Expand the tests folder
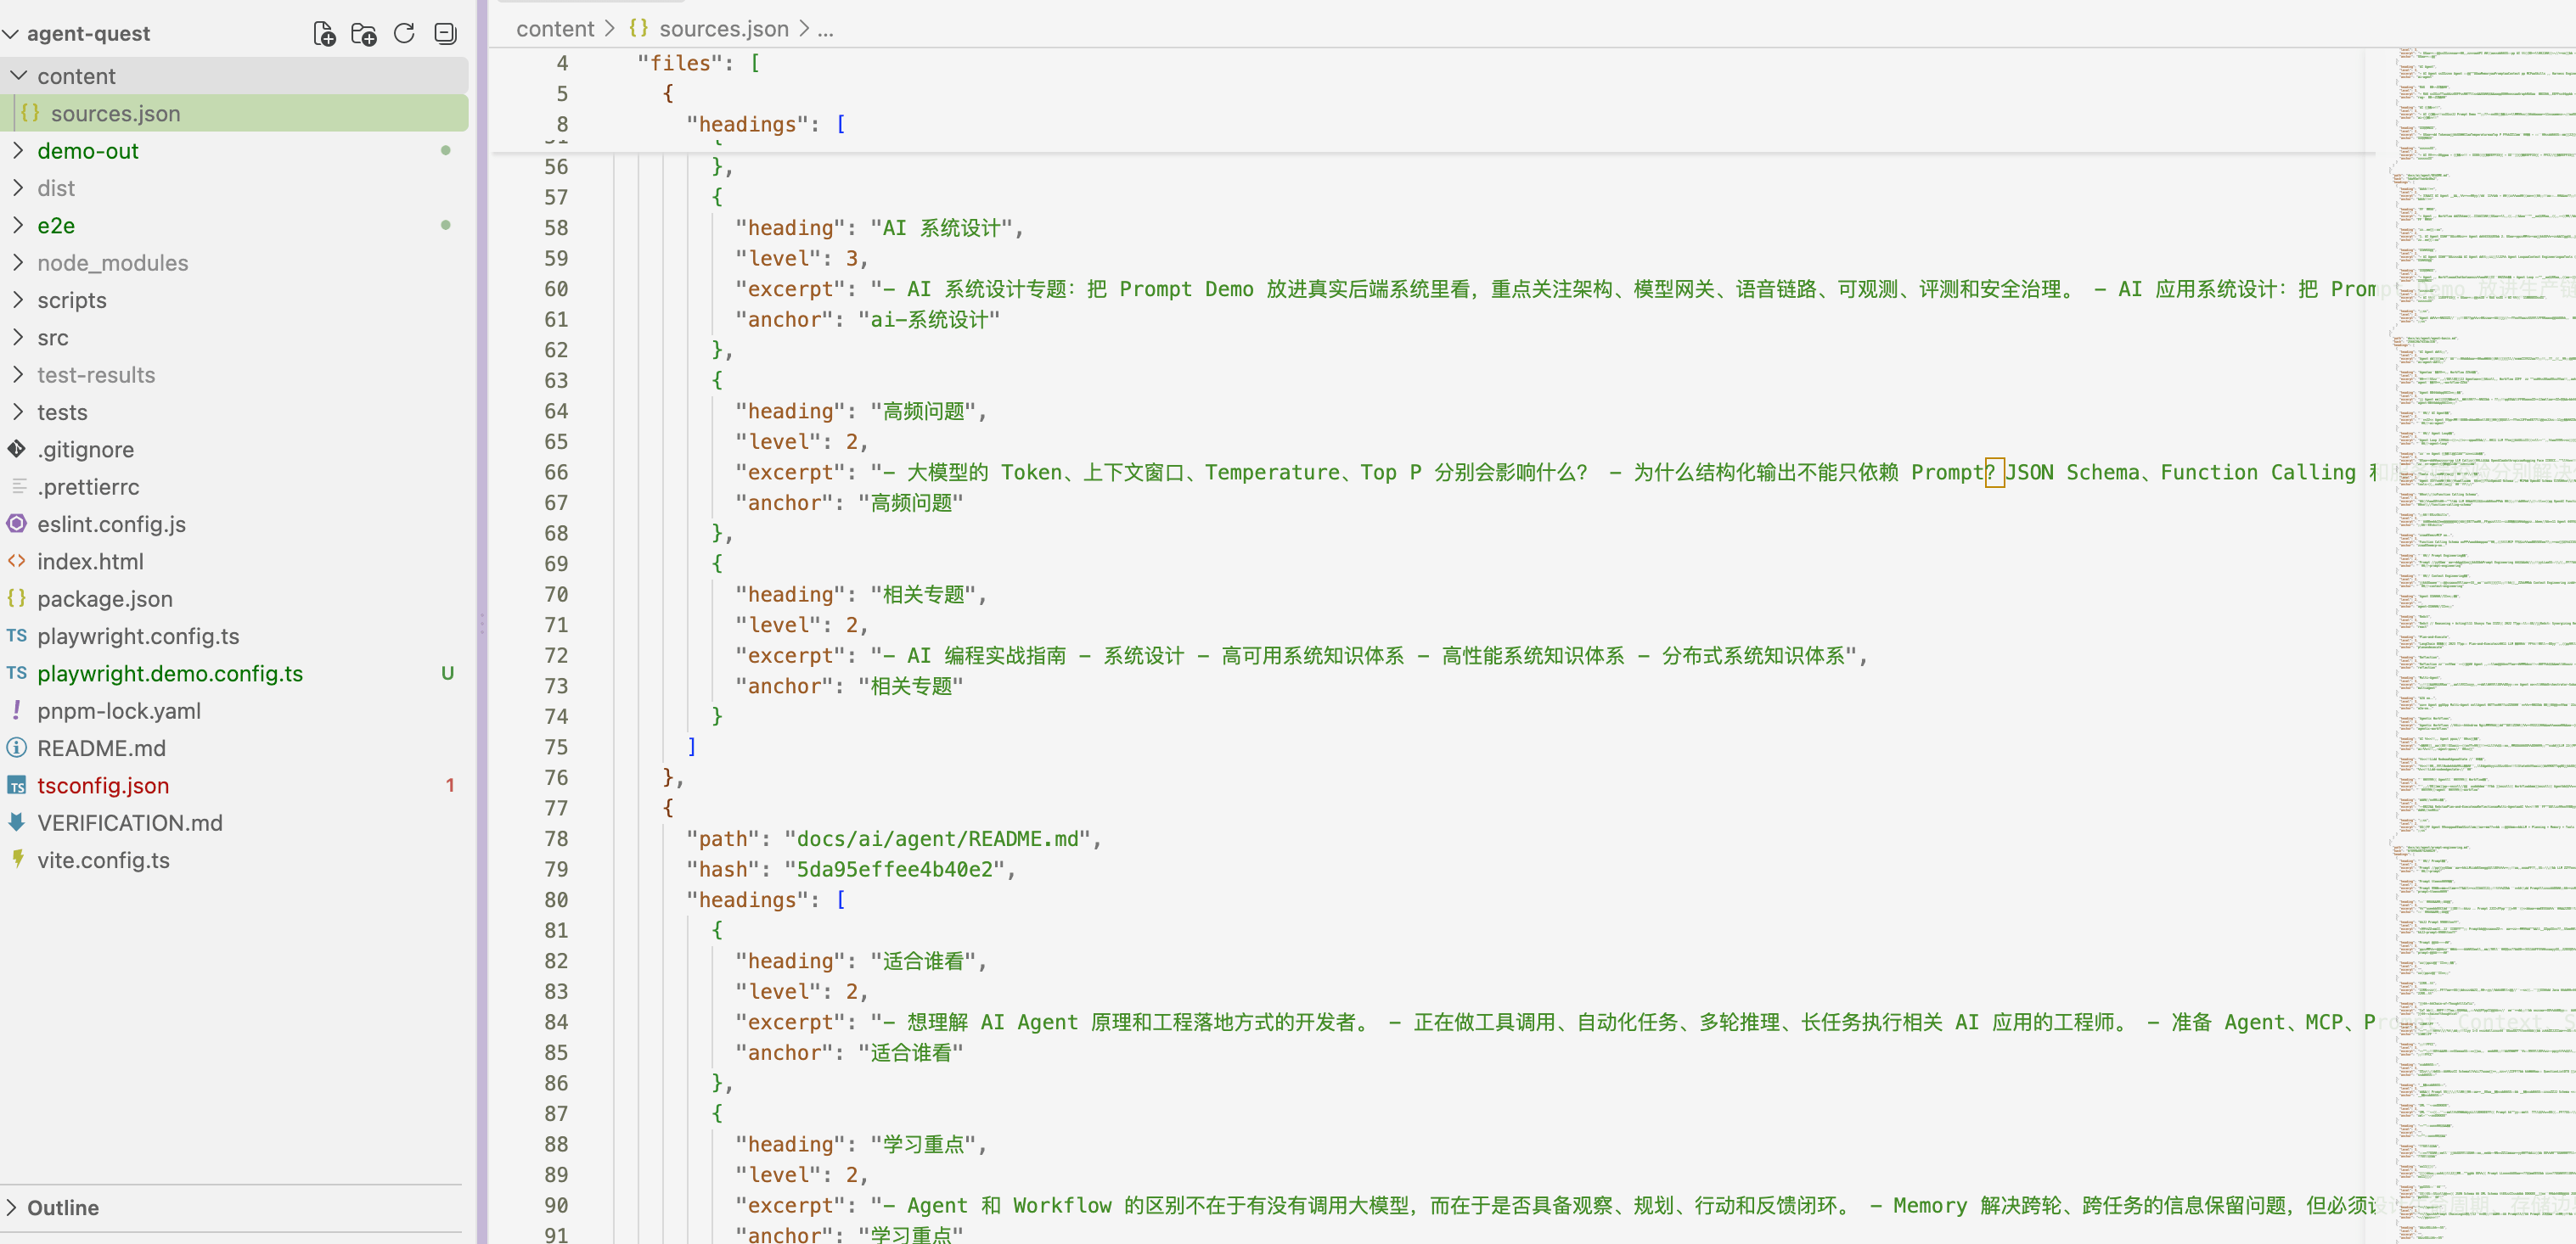The height and width of the screenshot is (1244, 2576). tap(19, 411)
